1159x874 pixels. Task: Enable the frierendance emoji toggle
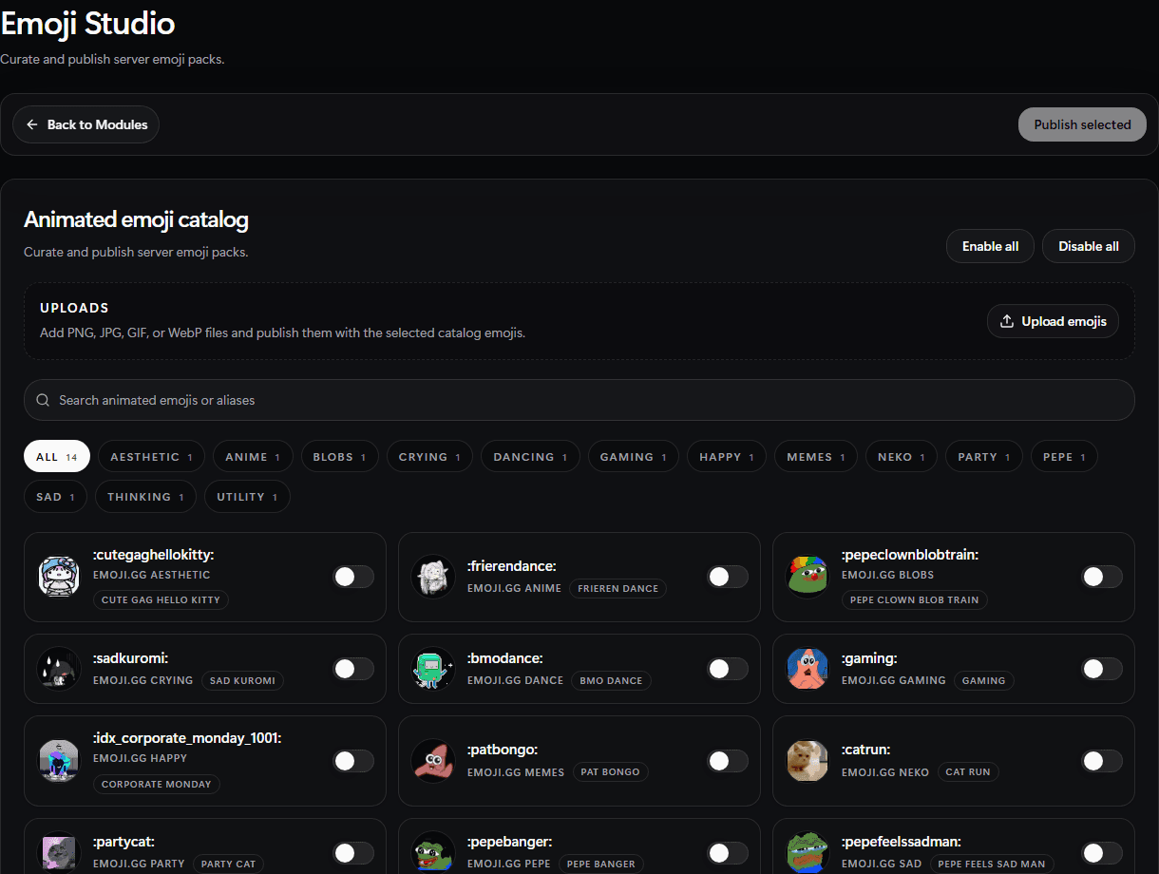[x=728, y=577]
